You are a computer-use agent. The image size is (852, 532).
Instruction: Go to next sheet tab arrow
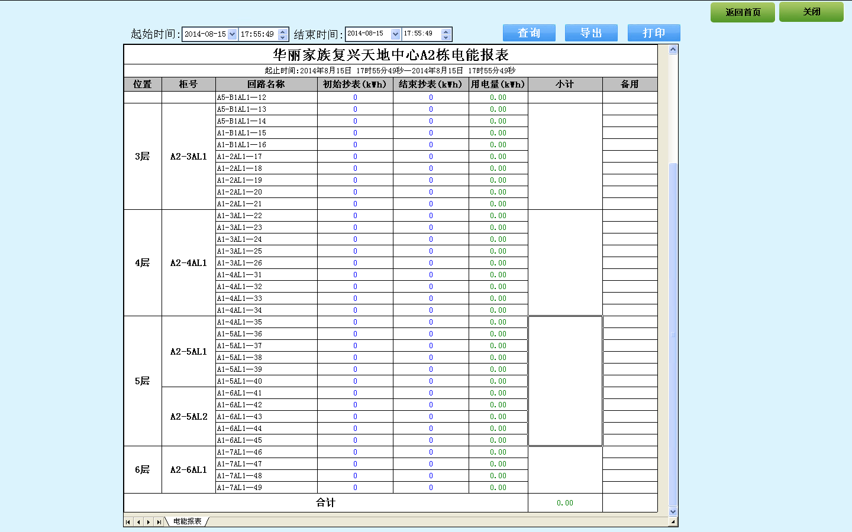pyautogui.click(x=149, y=522)
